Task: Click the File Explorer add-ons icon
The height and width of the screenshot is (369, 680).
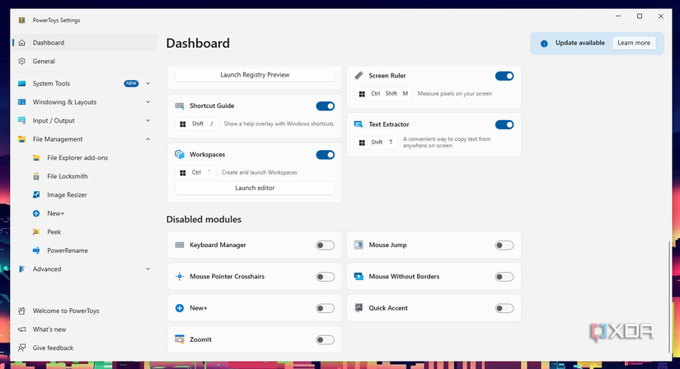Action: [36, 158]
